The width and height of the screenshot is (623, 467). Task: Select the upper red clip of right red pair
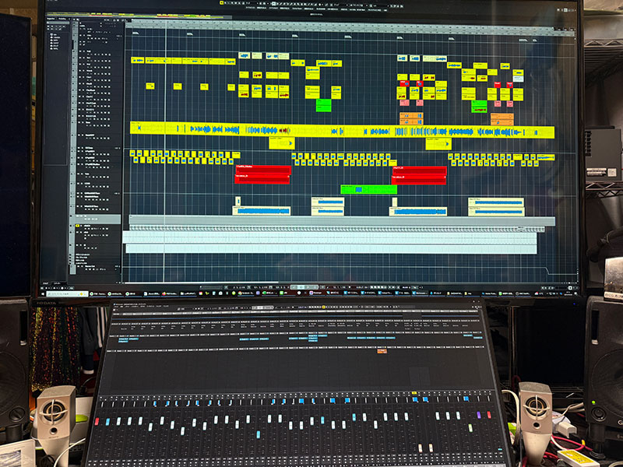pyautogui.click(x=420, y=170)
